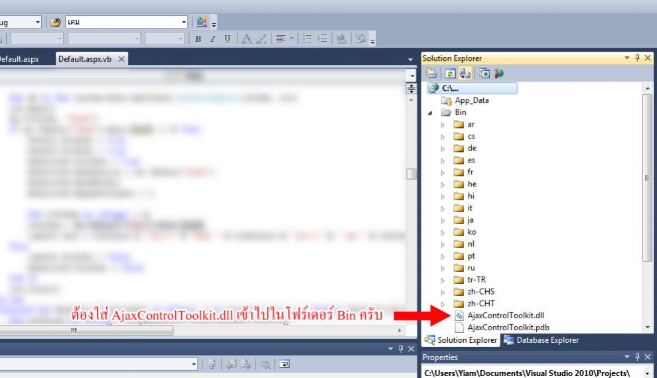Click the extensions icon next to the search box
Image resolution: width=657 pixels, height=378 pixels.
pyautogui.click(x=202, y=22)
